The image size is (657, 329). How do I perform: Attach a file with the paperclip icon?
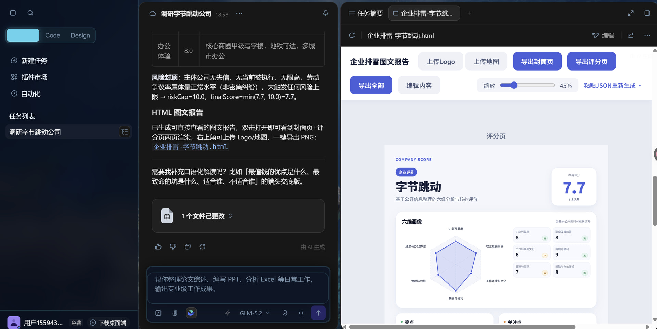(175, 313)
